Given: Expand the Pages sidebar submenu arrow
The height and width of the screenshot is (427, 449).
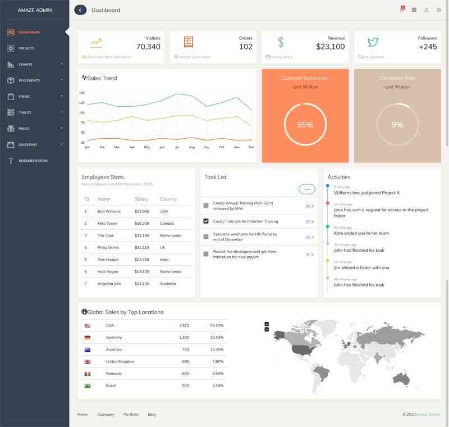Looking at the screenshot, I should coord(62,128).
